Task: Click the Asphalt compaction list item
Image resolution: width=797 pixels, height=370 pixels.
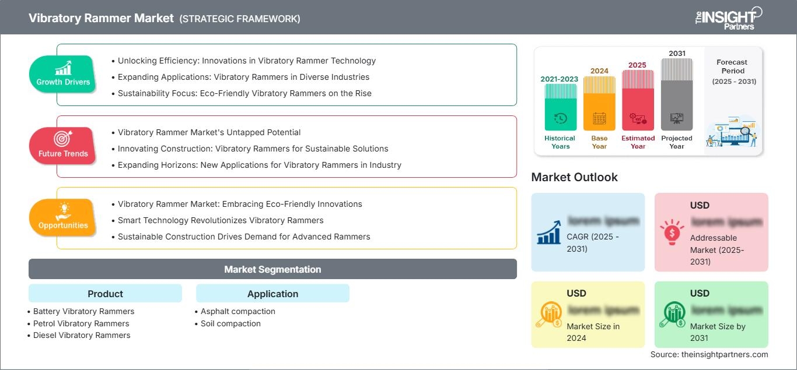Action: coord(237,311)
